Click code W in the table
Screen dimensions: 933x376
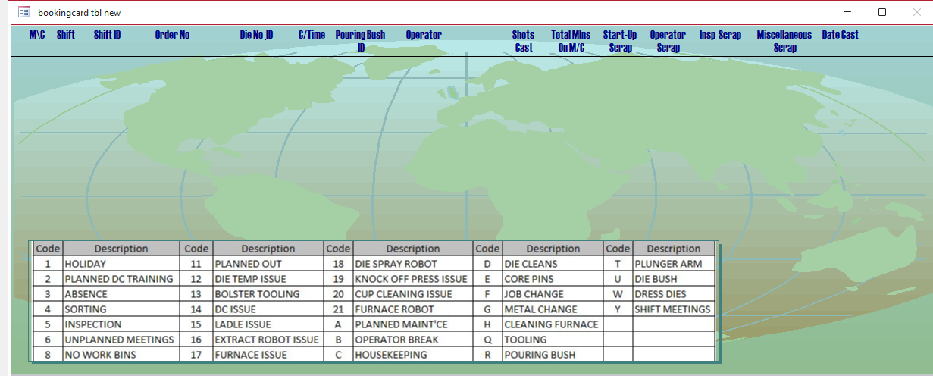618,294
